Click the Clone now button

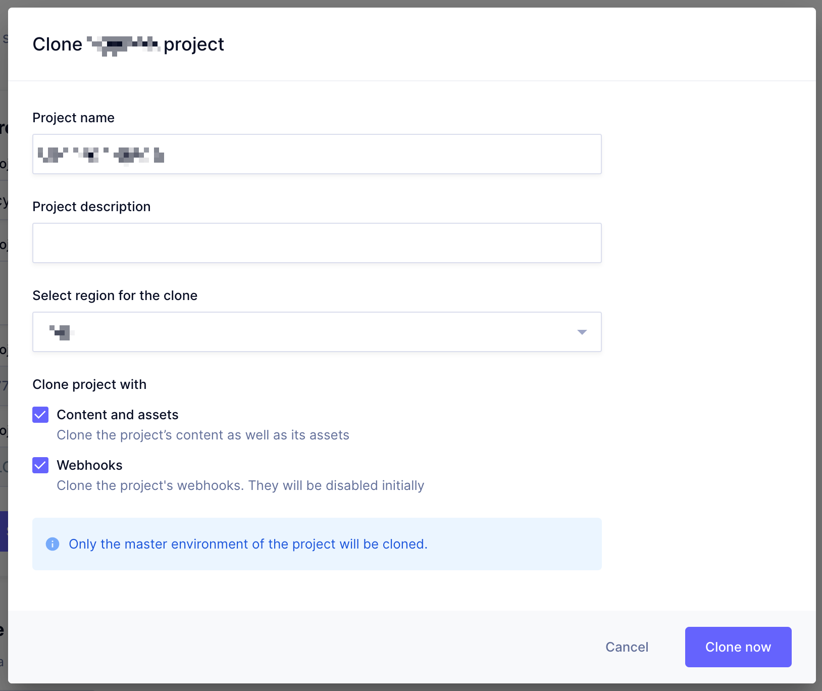(x=738, y=647)
